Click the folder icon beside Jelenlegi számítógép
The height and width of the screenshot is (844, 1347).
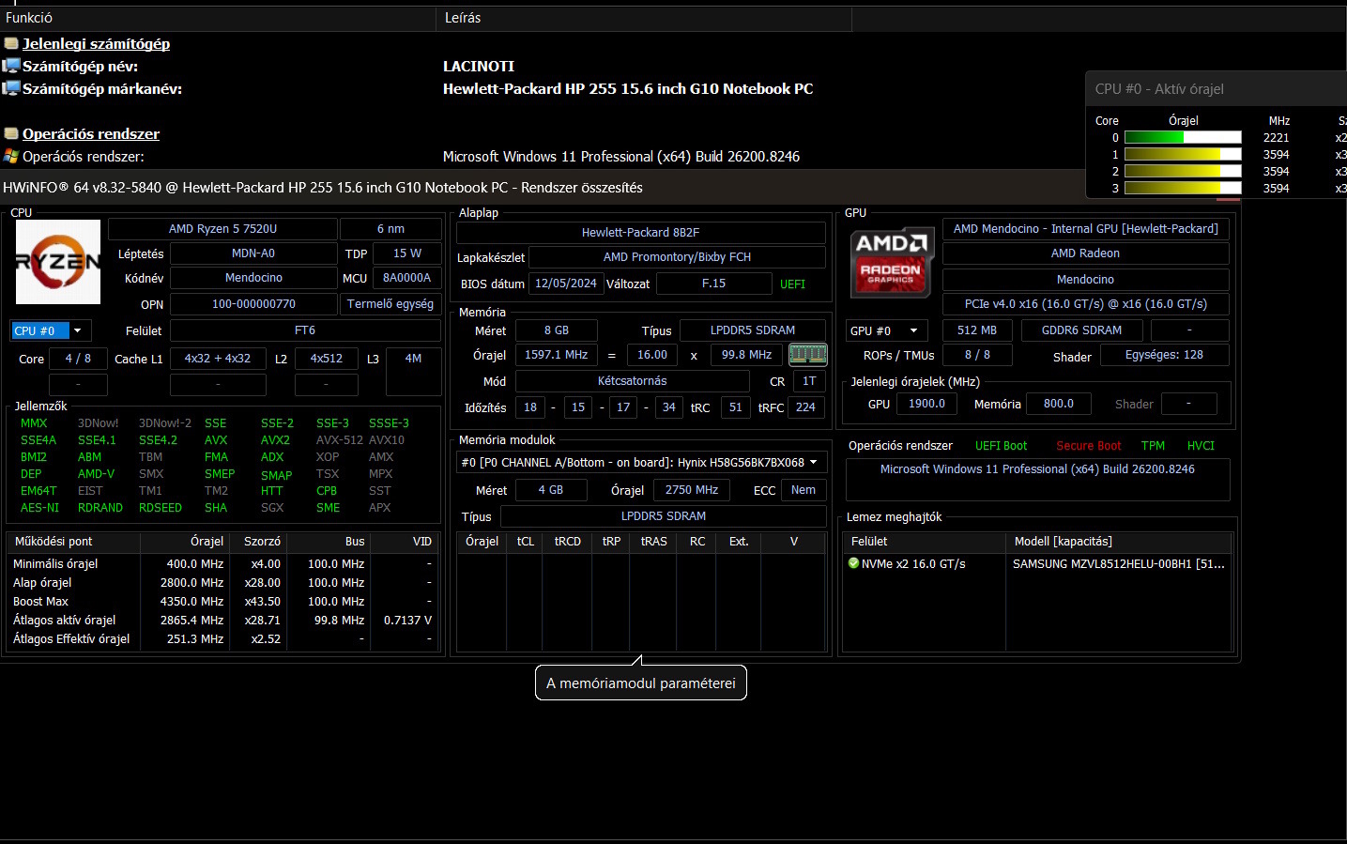tap(11, 43)
